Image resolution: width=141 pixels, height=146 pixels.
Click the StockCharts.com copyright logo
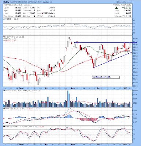124,2
